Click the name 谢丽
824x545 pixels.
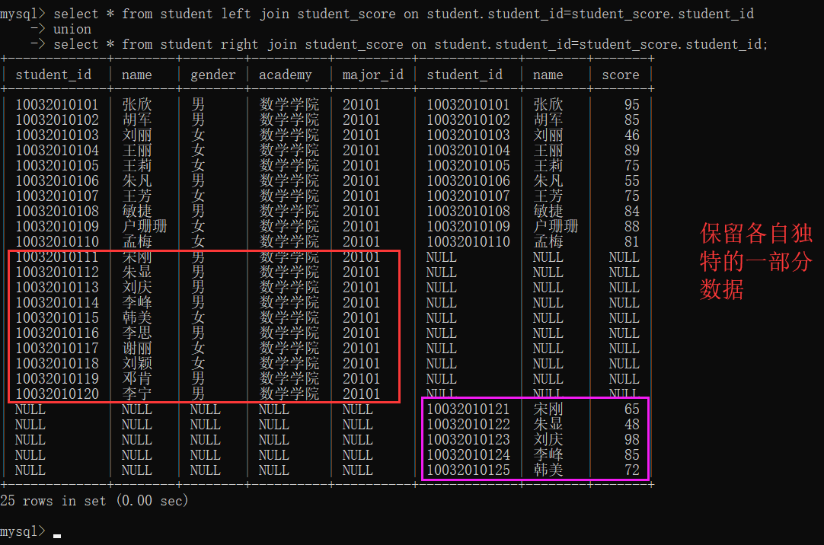pyautogui.click(x=137, y=348)
